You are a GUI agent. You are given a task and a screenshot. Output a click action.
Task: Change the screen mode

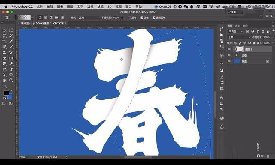click(x=11, y=103)
